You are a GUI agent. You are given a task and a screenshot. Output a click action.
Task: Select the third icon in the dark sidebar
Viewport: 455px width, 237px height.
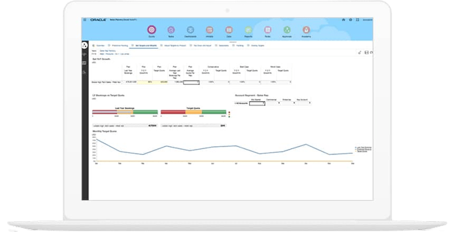pos(84,63)
